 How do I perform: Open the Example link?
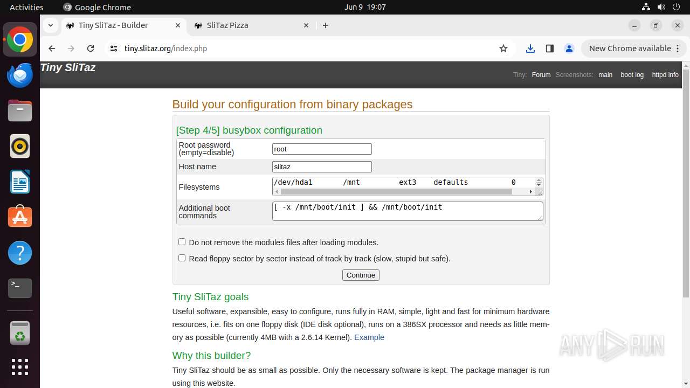[369, 337]
